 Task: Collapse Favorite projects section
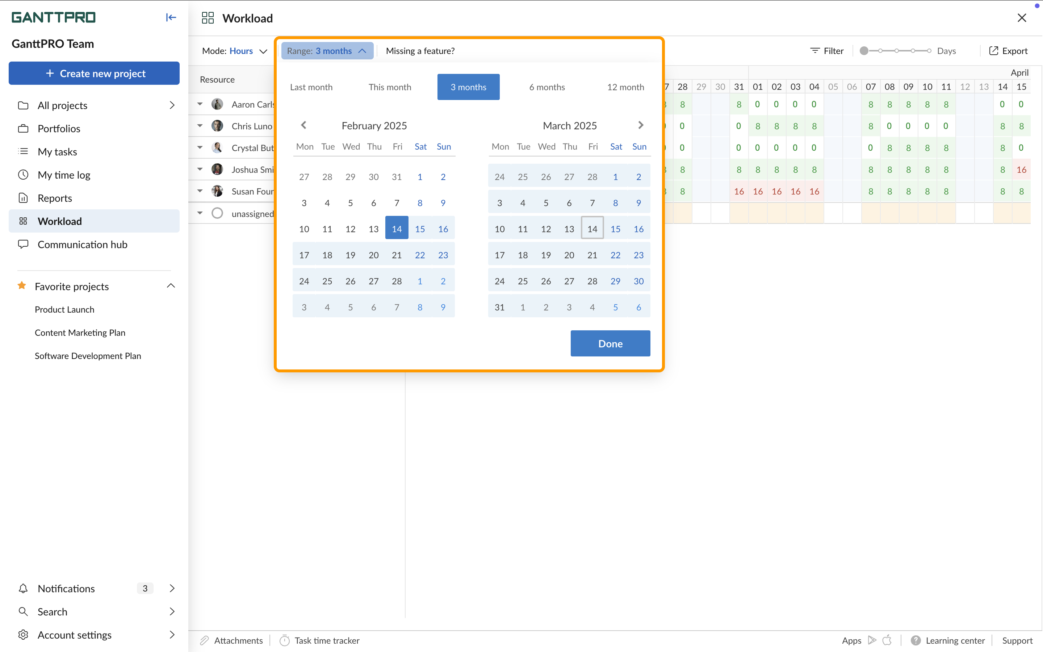tap(171, 286)
